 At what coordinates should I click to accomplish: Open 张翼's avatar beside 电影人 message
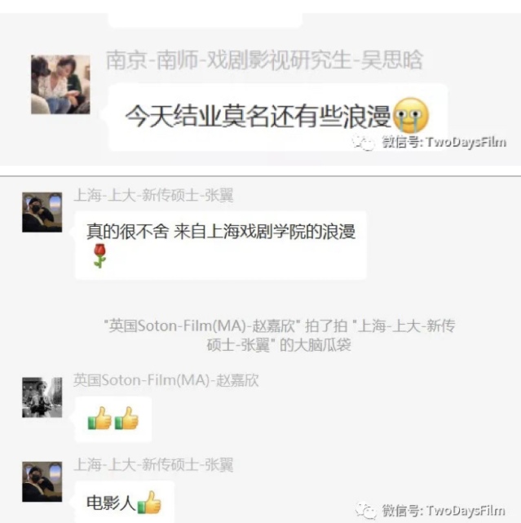tap(42, 481)
